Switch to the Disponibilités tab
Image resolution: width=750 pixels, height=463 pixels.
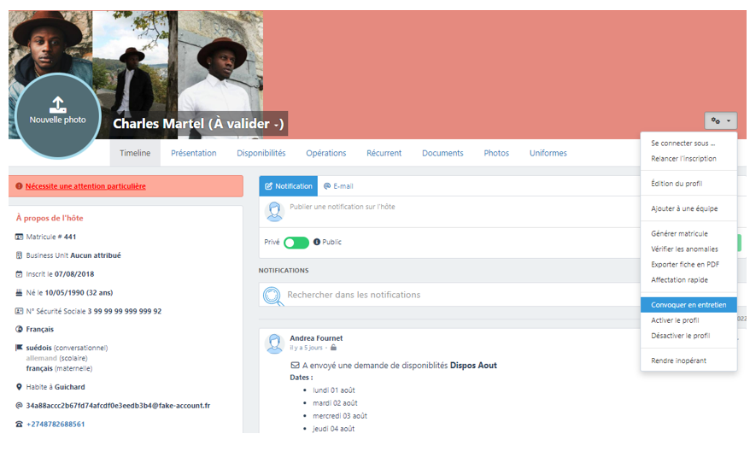(x=261, y=154)
